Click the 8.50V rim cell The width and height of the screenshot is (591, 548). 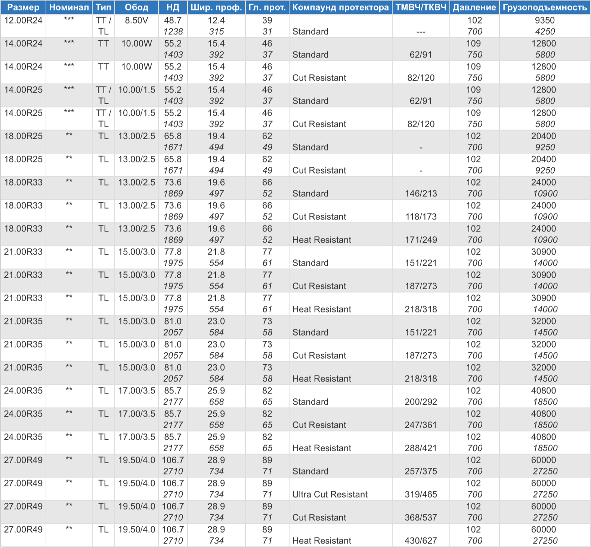coord(136,21)
